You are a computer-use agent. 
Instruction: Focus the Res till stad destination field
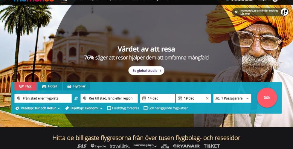(109, 98)
